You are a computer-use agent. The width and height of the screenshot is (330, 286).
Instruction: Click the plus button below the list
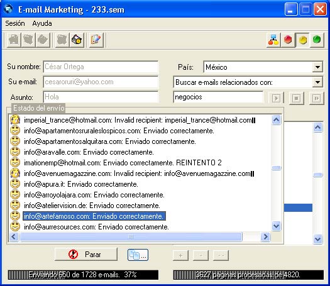coord(180,255)
